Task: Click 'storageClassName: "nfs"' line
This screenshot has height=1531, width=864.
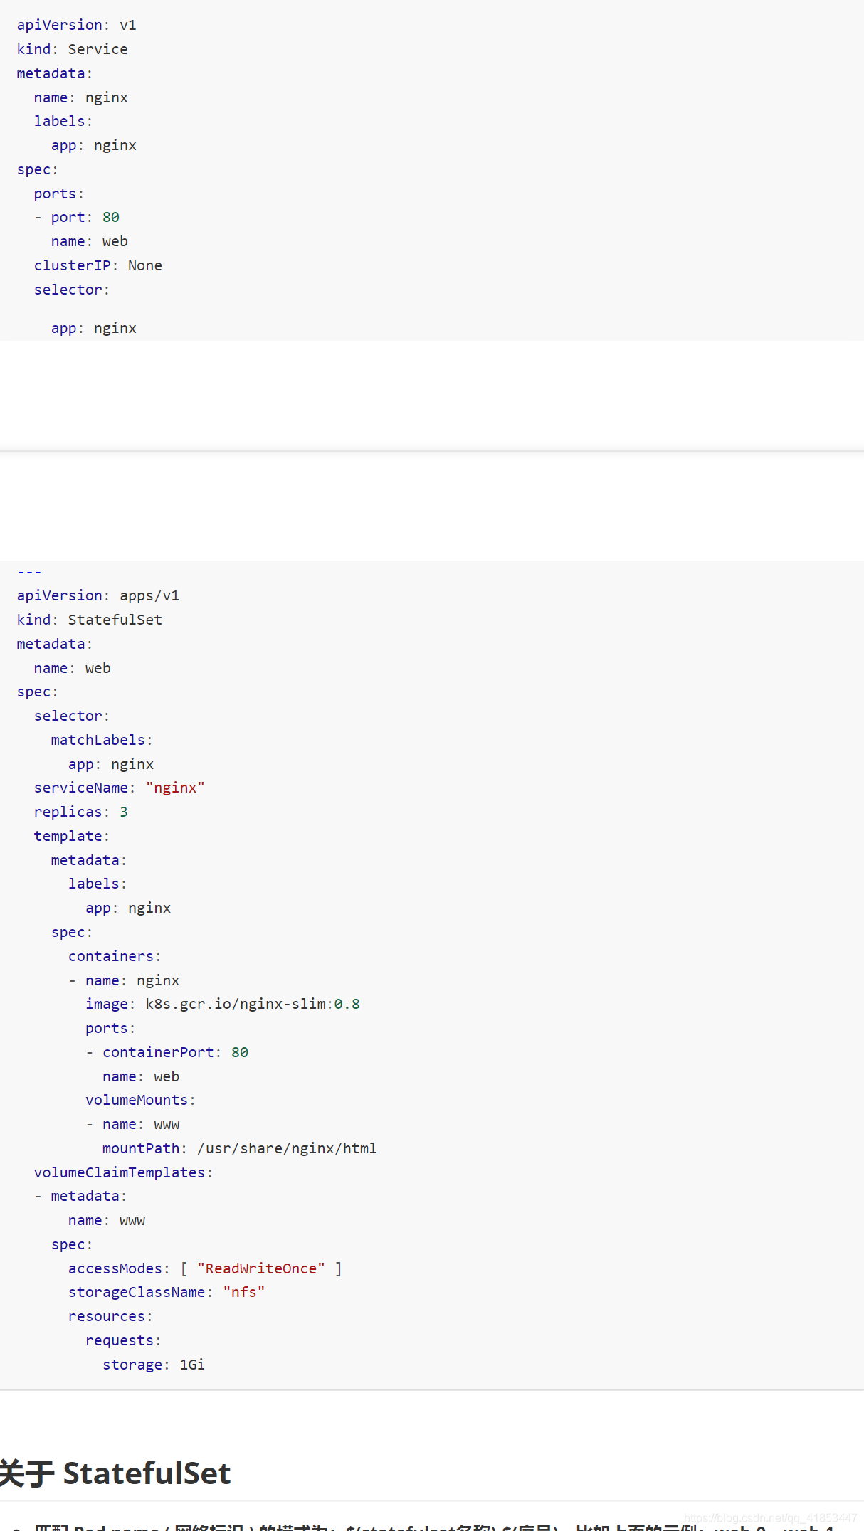Action: point(167,1292)
